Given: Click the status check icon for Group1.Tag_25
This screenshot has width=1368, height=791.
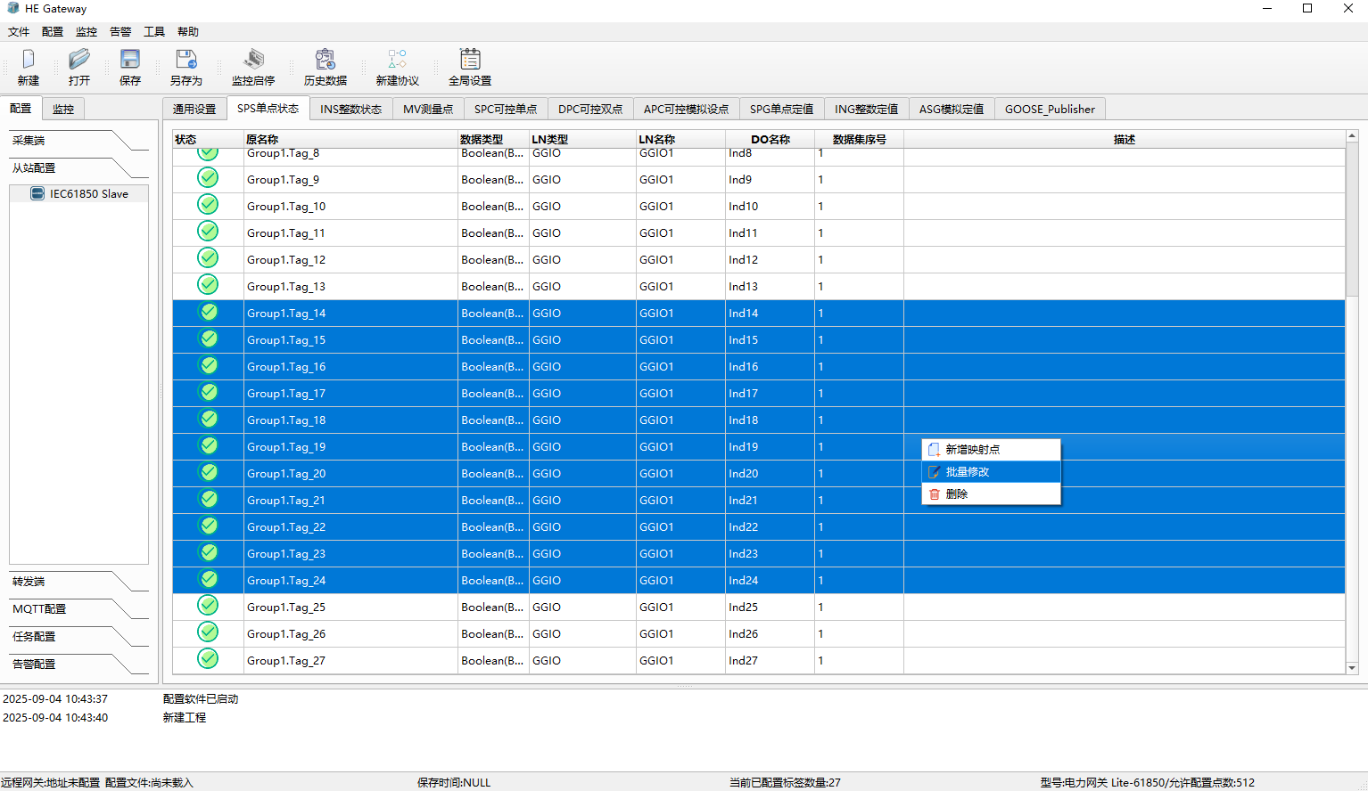Looking at the screenshot, I should pyautogui.click(x=208, y=606).
